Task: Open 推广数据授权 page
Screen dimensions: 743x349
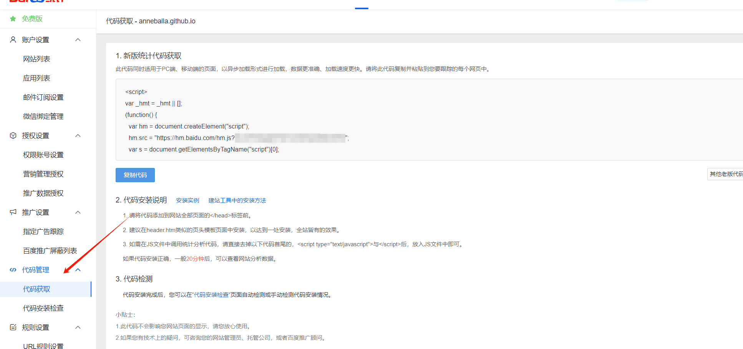Action: tap(43, 193)
